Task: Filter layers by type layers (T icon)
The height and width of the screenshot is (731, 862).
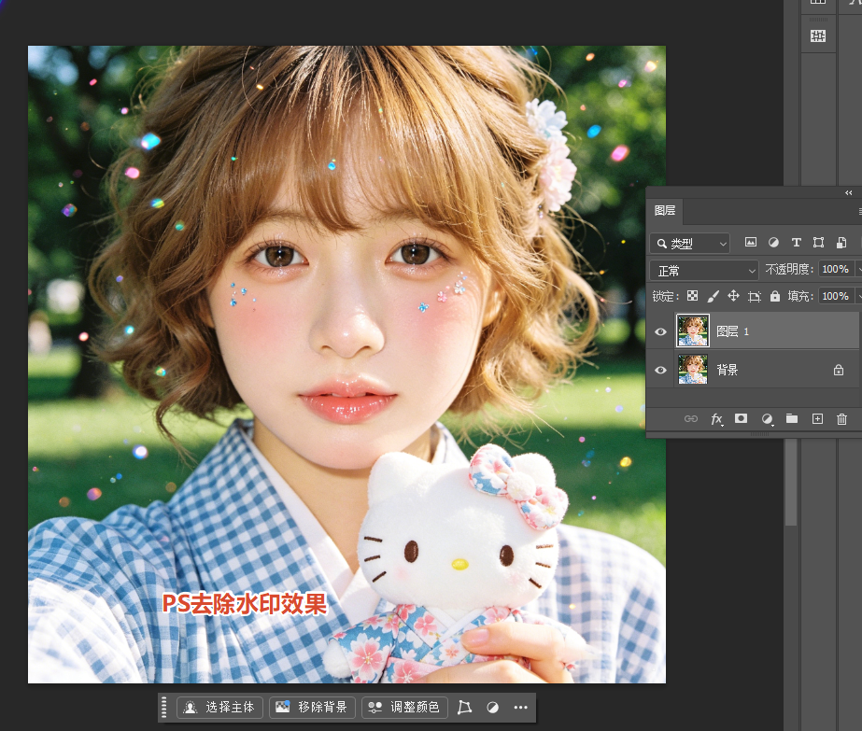Action: [x=796, y=243]
